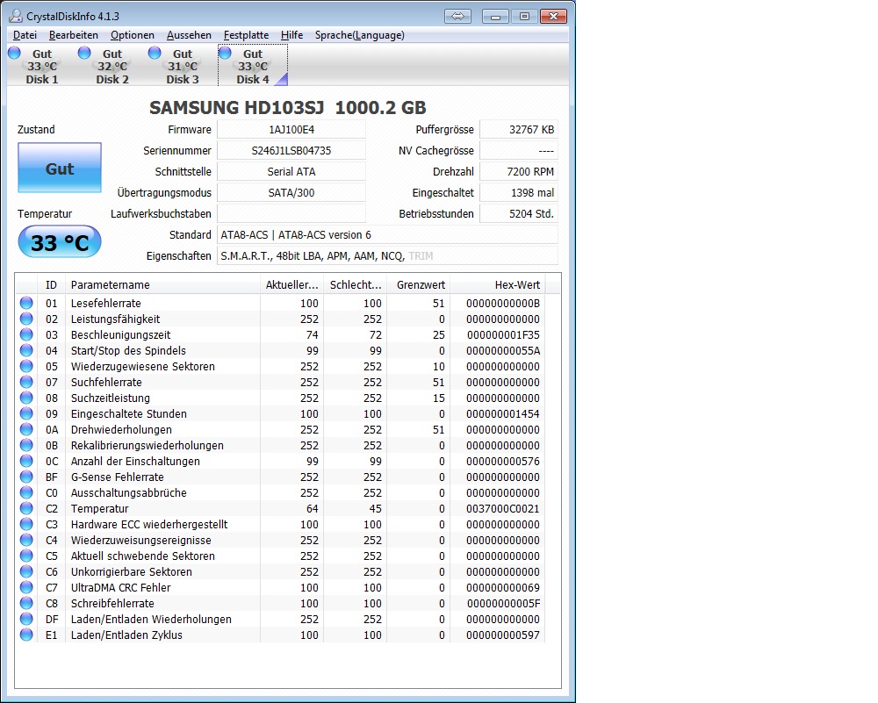Click the blue Gut health status button
The image size is (878, 703).
click(x=60, y=168)
